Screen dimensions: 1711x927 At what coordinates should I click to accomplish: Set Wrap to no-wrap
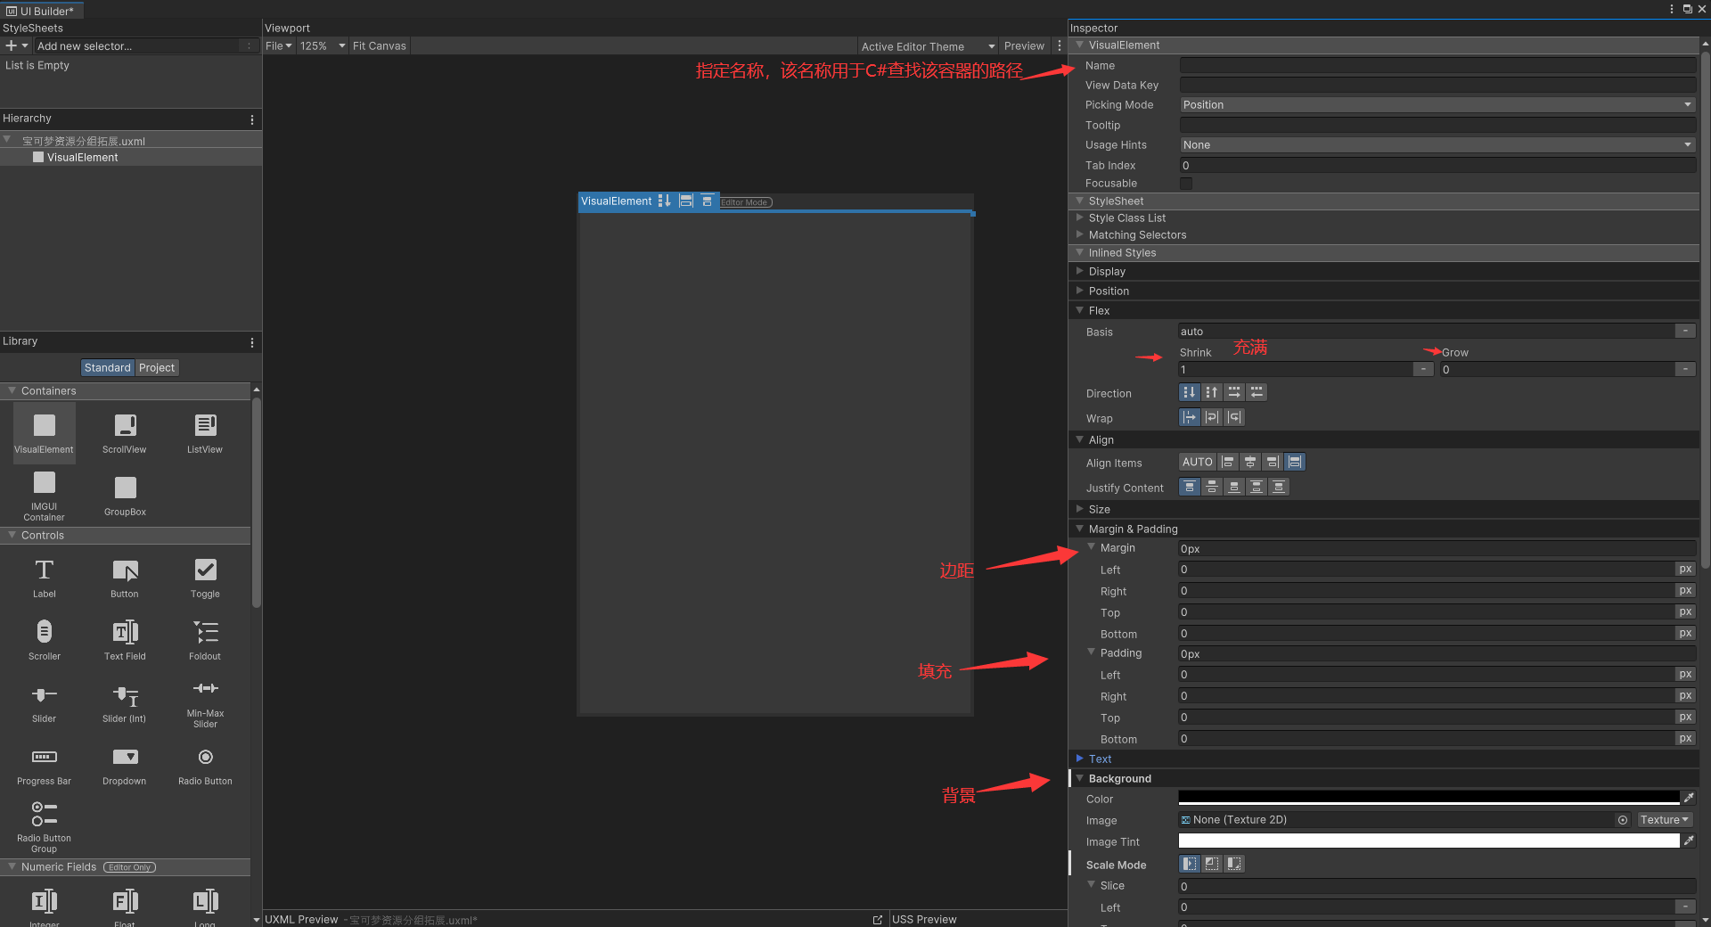click(x=1189, y=417)
